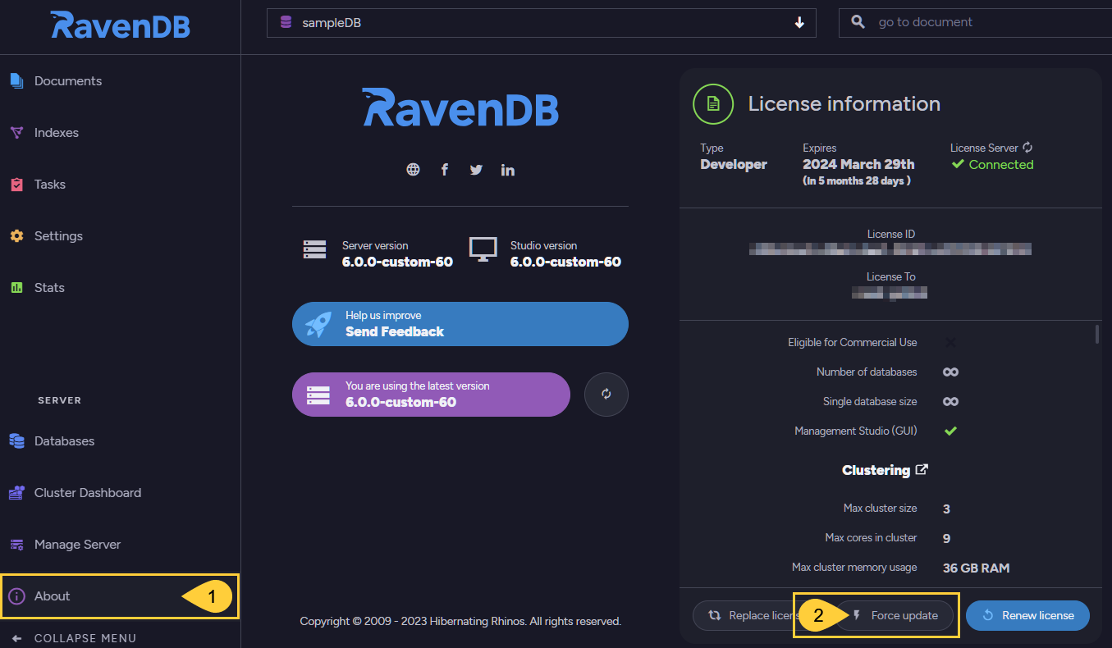Viewport: 1112px width, 648px height.
Task: Click the Studio version monitor icon
Action: point(483,249)
